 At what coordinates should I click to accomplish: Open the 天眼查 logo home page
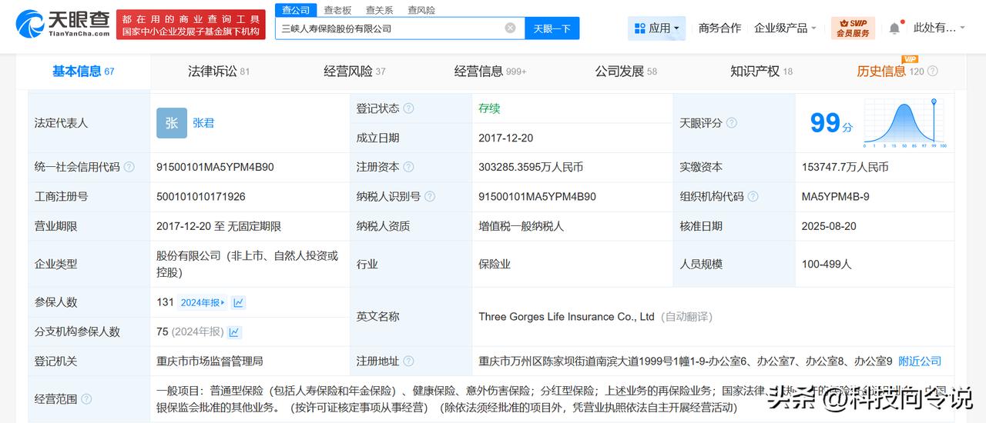click(x=62, y=25)
